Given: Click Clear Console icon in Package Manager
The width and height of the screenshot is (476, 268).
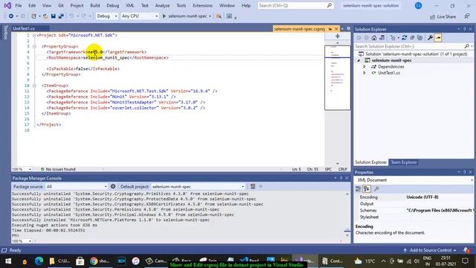Looking at the screenshot, I should [253, 186].
